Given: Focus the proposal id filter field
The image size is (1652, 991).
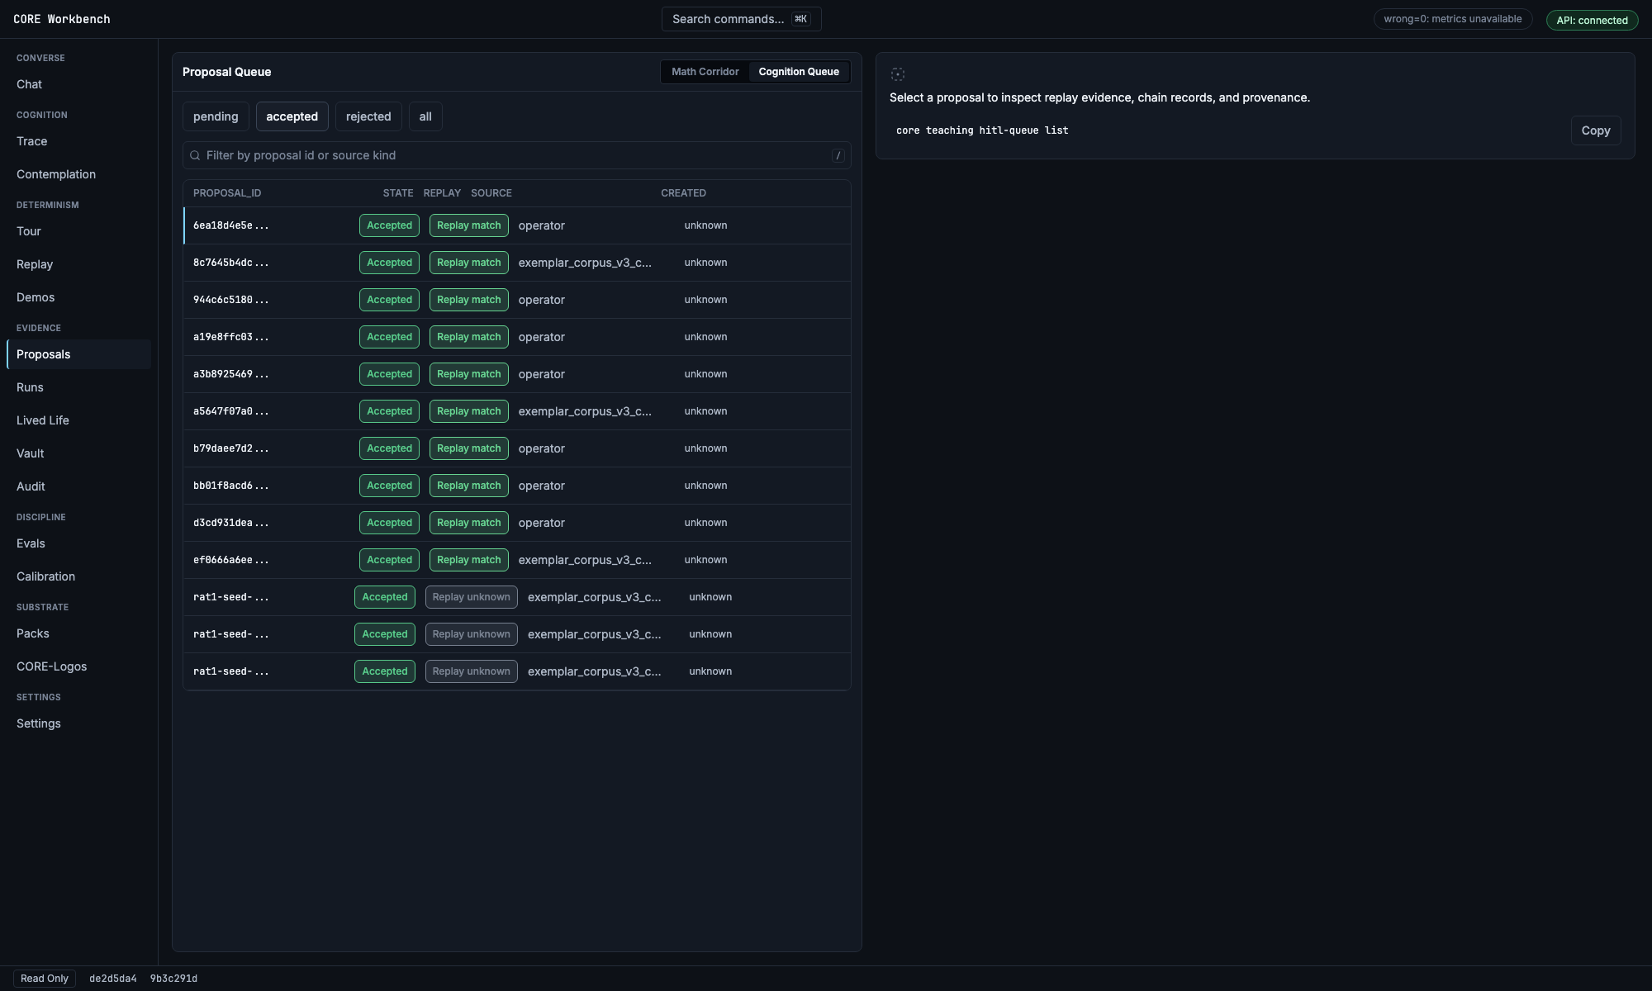Looking at the screenshot, I should click(x=516, y=155).
